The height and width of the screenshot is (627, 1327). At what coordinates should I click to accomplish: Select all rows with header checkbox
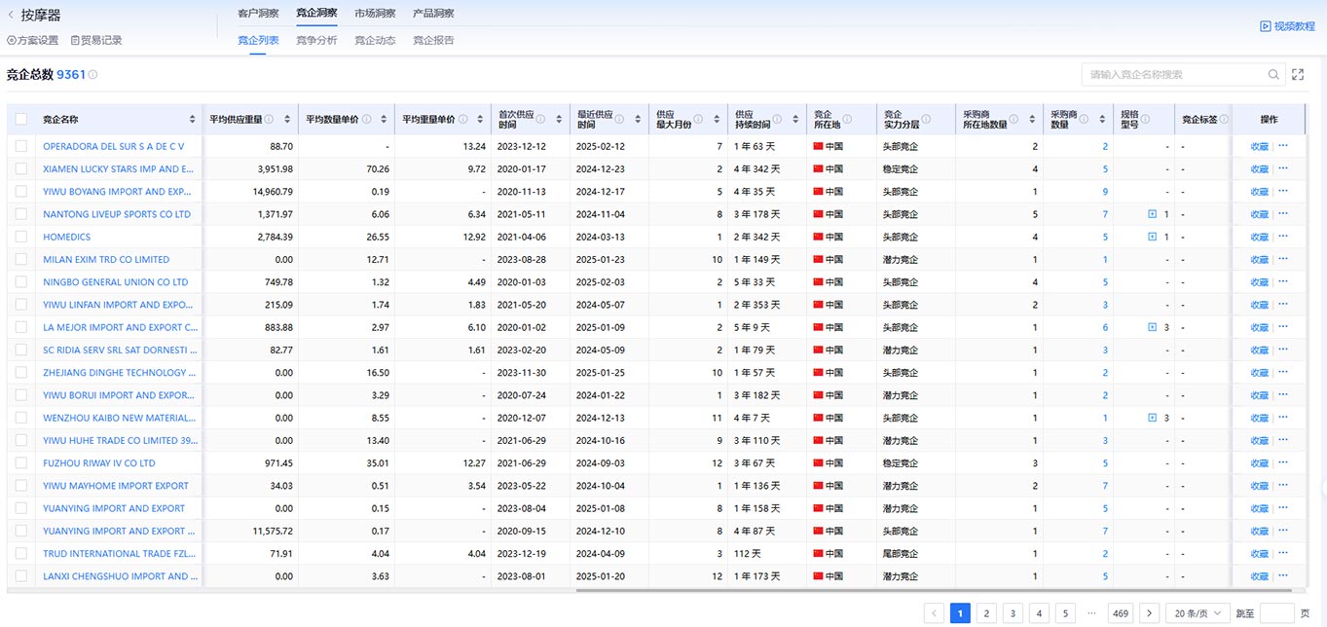point(21,119)
